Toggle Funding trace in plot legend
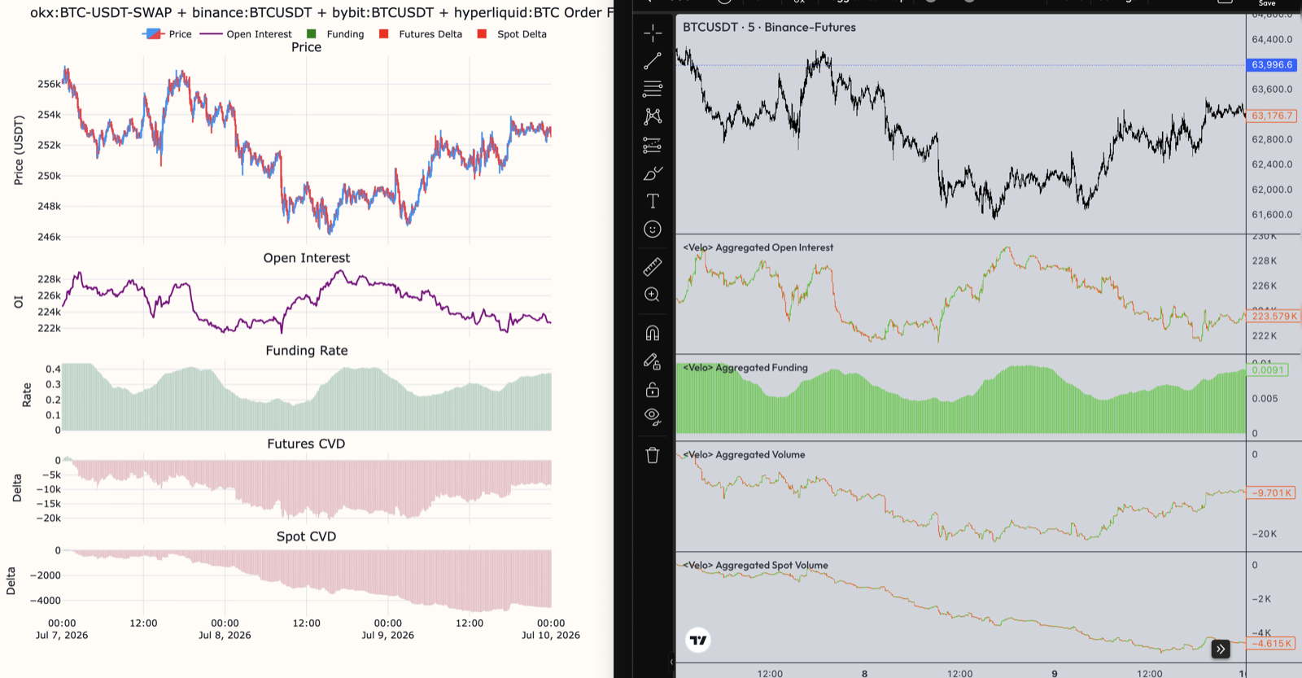 pyautogui.click(x=335, y=34)
